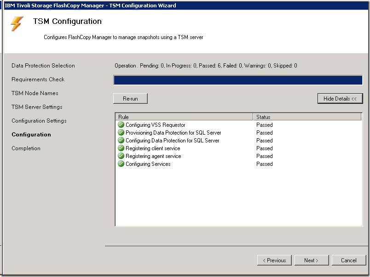Click green check icon beside Configuring VSS Requestor
370x277 pixels.
(x=121, y=125)
